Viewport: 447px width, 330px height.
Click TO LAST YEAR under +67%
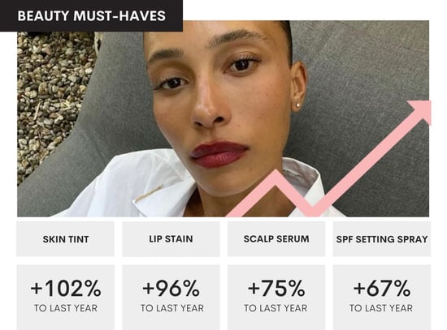click(381, 308)
